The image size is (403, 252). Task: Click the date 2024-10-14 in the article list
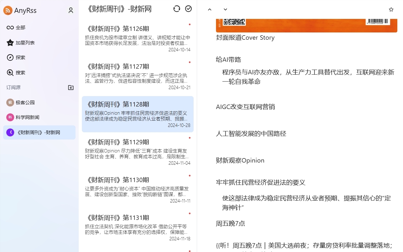[x=179, y=50]
